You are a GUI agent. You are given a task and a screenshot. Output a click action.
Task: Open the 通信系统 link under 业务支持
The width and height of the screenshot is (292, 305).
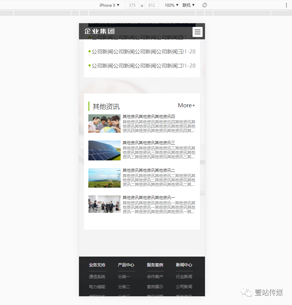97,276
